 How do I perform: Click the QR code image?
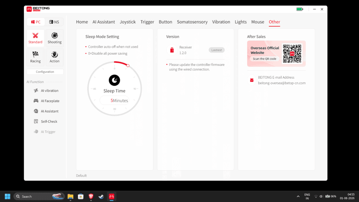[292, 54]
